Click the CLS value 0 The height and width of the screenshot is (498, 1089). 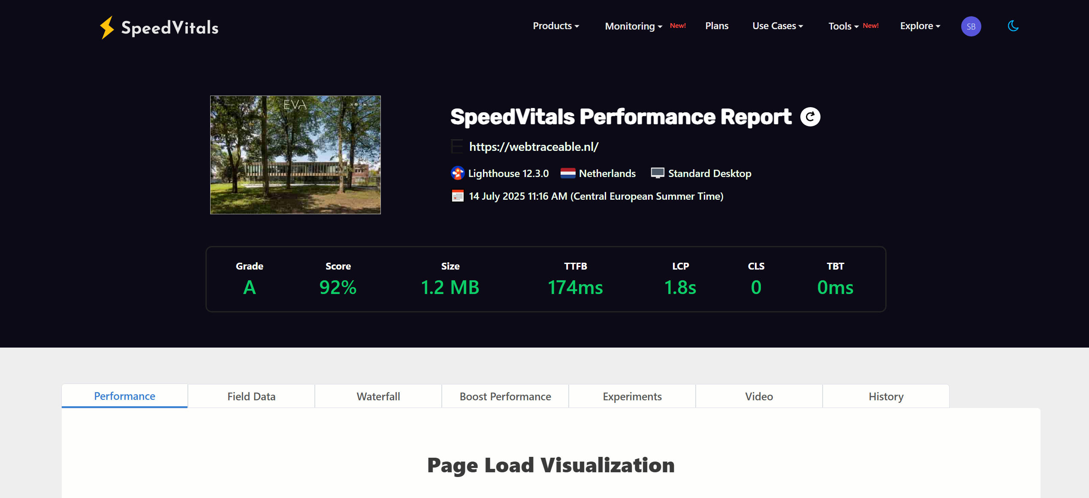[756, 287]
